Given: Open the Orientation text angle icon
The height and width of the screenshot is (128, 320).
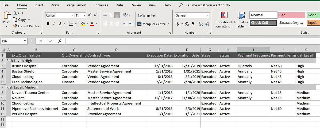Looking at the screenshot, I should 125,15.
